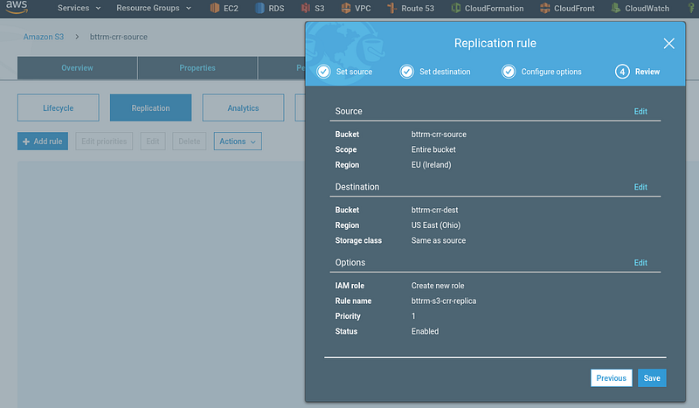Open the EC2 service shortcut
Viewport: 699px width, 408px height.
click(x=225, y=8)
